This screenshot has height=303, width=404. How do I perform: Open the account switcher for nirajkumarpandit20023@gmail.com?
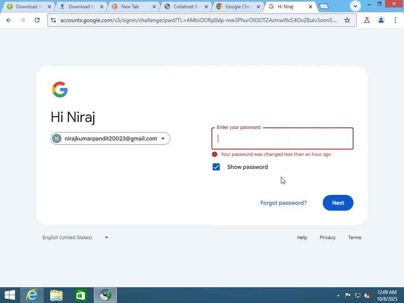click(x=110, y=138)
